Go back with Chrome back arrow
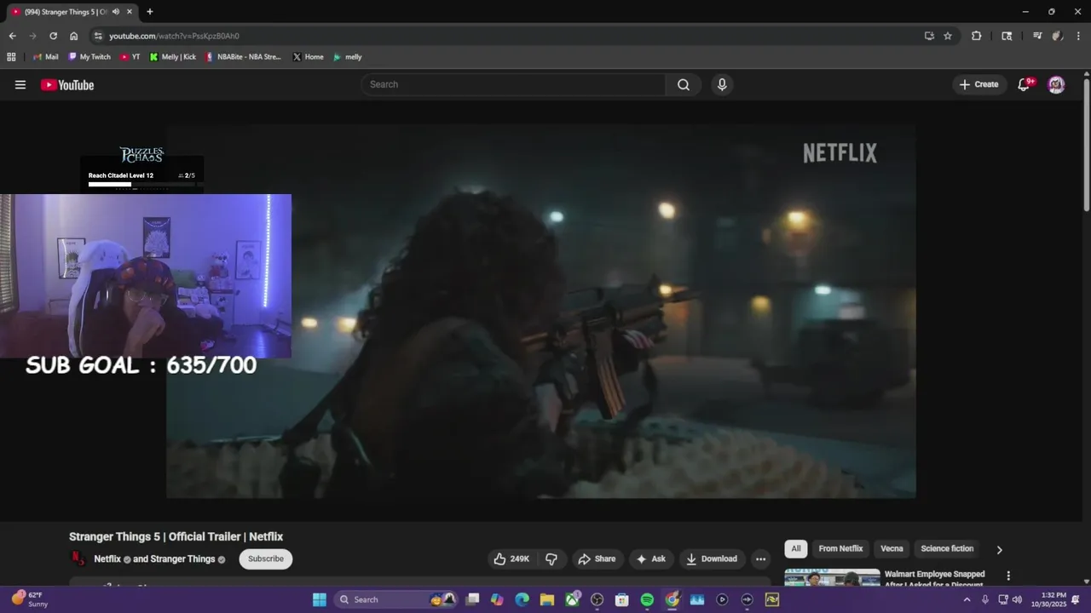This screenshot has width=1091, height=613. point(12,36)
